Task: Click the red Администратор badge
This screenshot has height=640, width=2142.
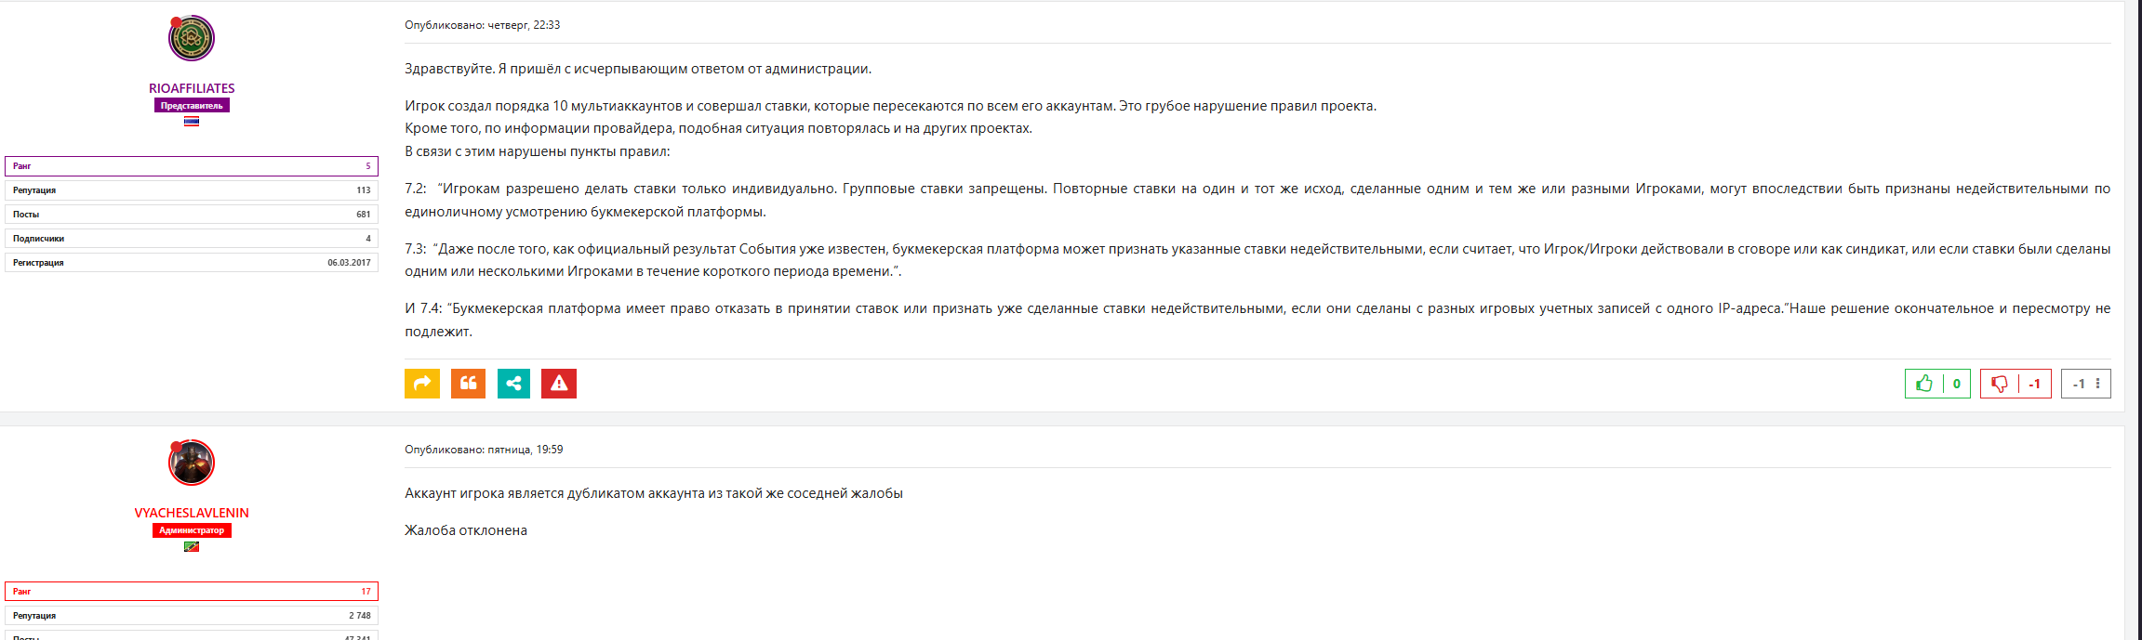Action: 192,530
